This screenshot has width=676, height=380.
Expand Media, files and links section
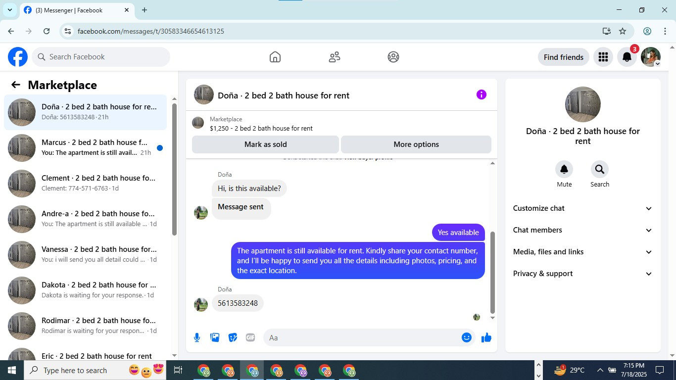click(x=582, y=252)
